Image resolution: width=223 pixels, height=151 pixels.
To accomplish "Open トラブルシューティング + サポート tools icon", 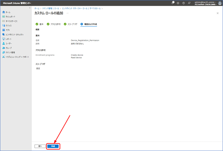I will (x=4, y=57).
